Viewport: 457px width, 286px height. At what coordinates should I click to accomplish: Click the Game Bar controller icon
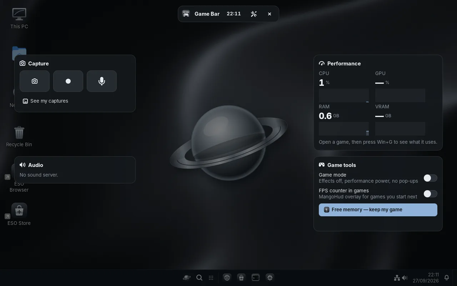pyautogui.click(x=186, y=14)
